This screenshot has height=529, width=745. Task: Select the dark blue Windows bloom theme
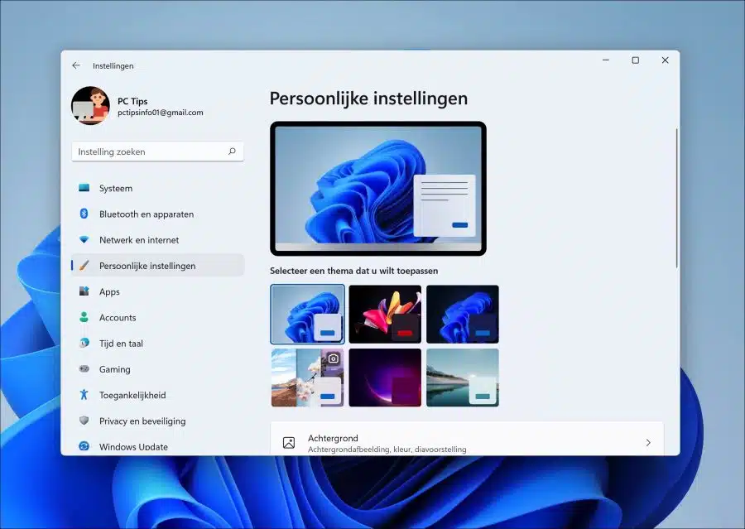(x=462, y=314)
